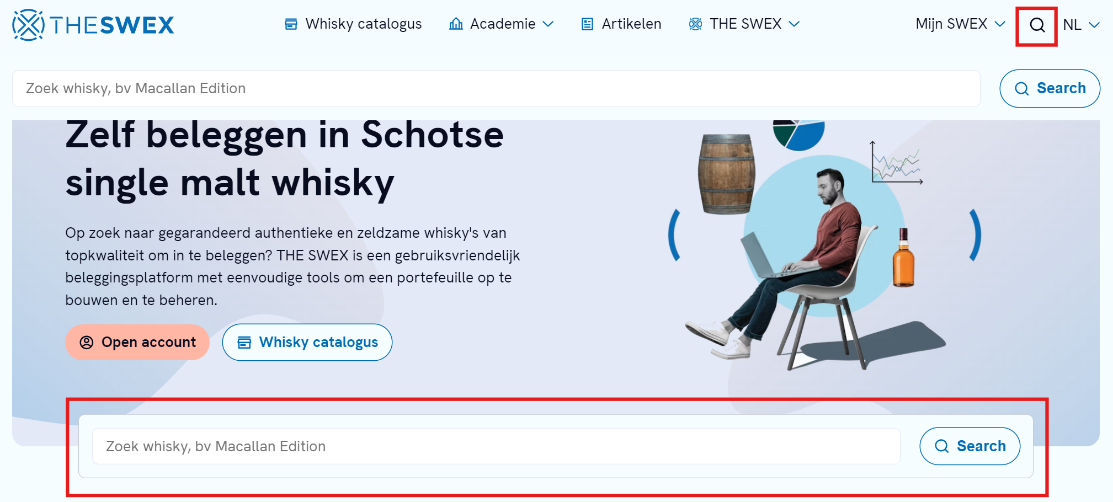Open the Artikelen menu item
This screenshot has width=1113, height=502.
click(621, 24)
